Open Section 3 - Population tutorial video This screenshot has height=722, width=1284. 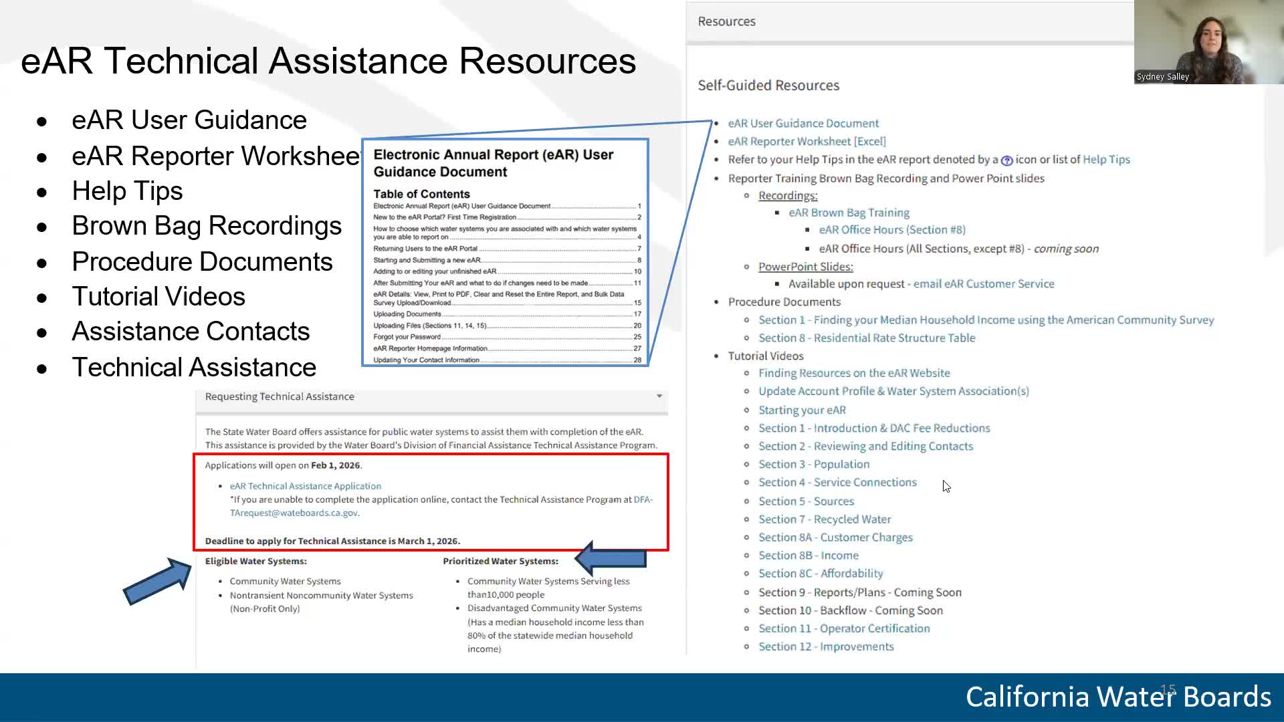(x=814, y=464)
